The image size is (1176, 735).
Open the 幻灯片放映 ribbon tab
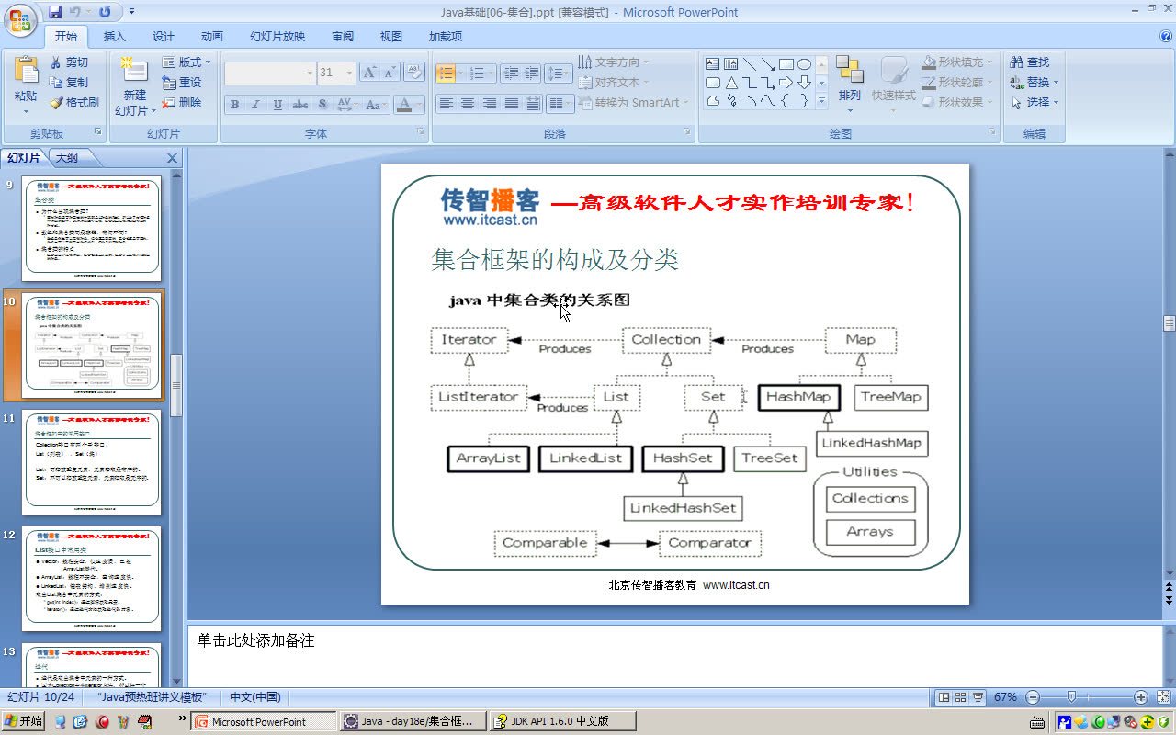(x=277, y=37)
